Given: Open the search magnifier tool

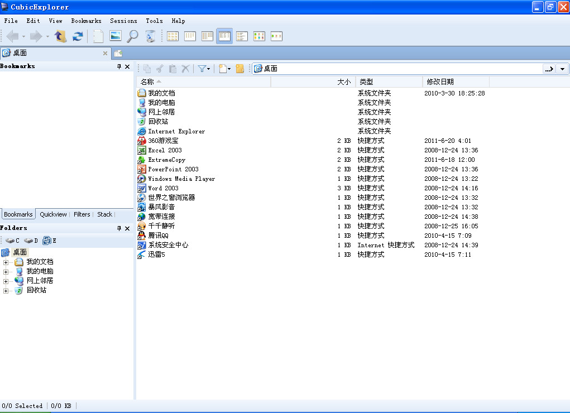Looking at the screenshot, I should pyautogui.click(x=132, y=36).
